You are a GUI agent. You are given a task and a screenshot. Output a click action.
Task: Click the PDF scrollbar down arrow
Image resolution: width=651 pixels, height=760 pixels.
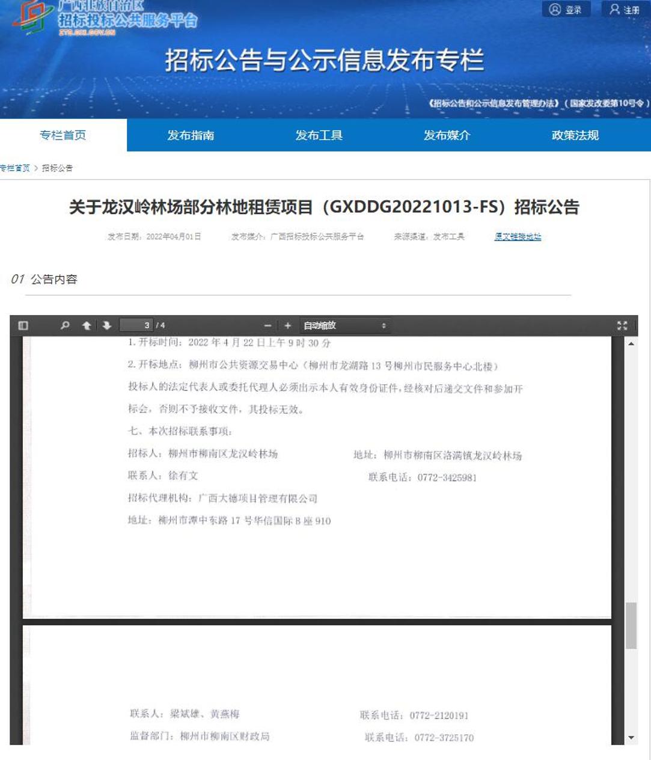tap(631, 738)
